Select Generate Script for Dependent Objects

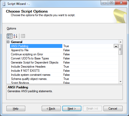(36, 62)
